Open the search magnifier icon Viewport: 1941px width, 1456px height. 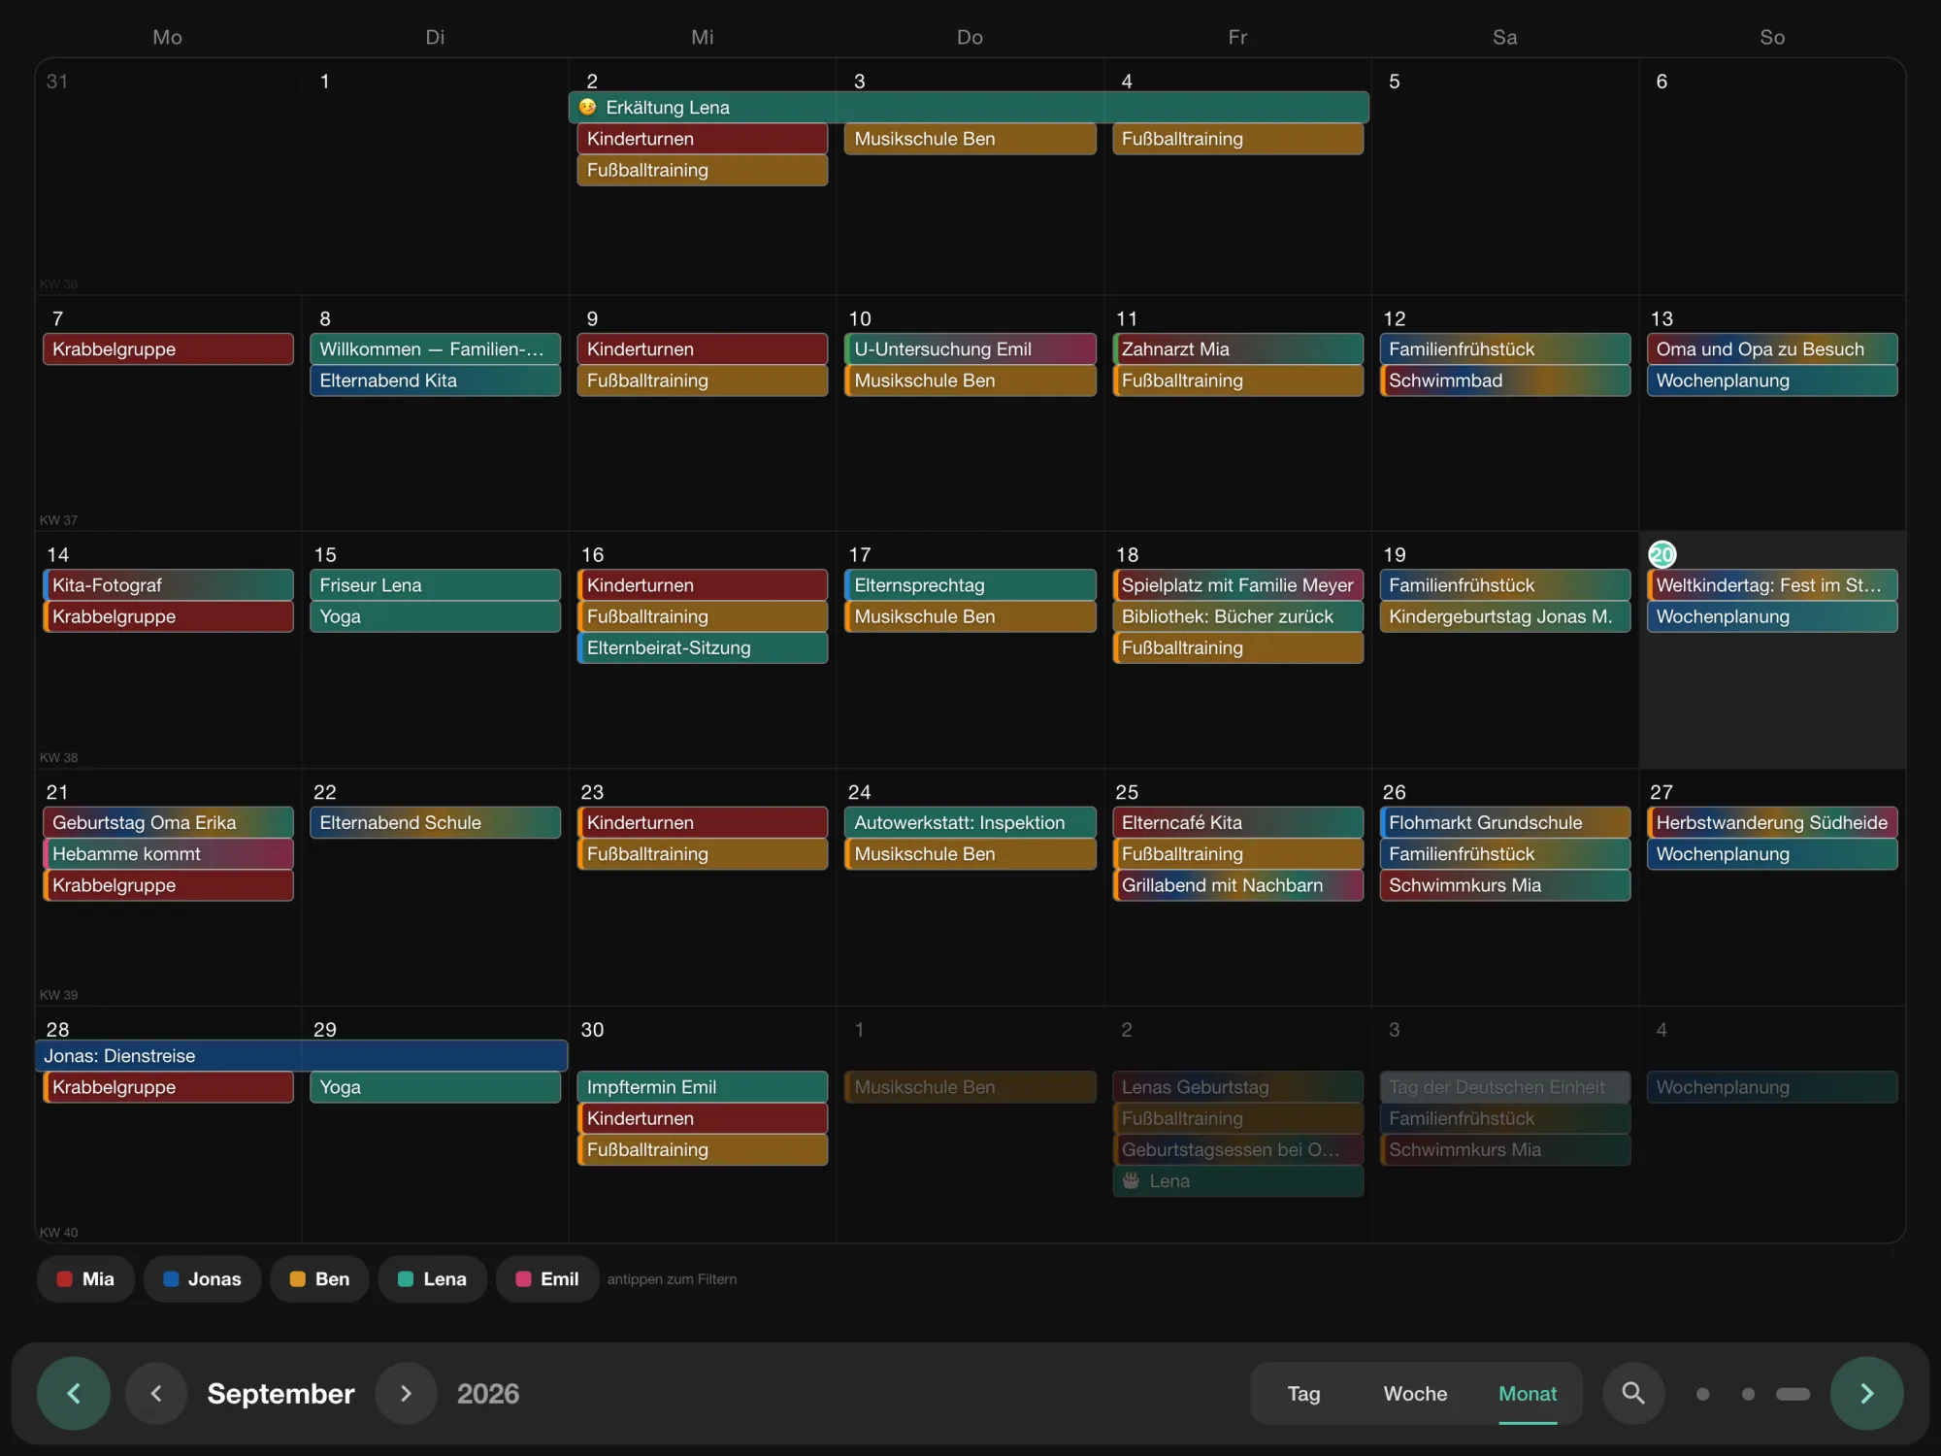coord(1633,1393)
